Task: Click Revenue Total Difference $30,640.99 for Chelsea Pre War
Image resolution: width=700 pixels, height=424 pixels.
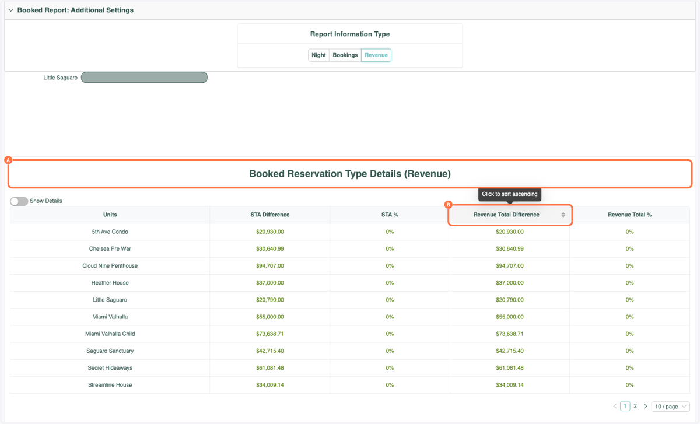Action: [x=510, y=248]
